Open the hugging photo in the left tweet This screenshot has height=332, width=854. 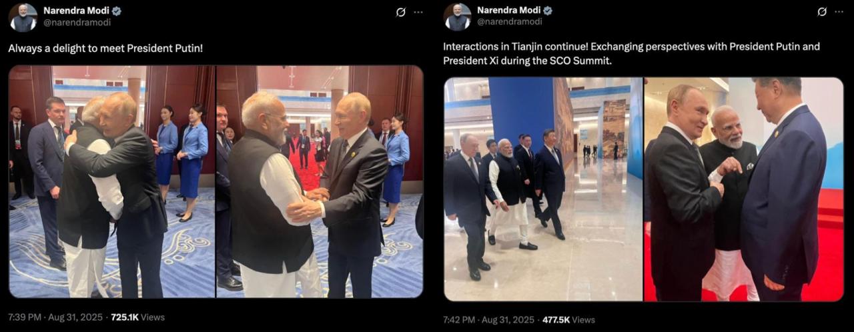(x=111, y=181)
